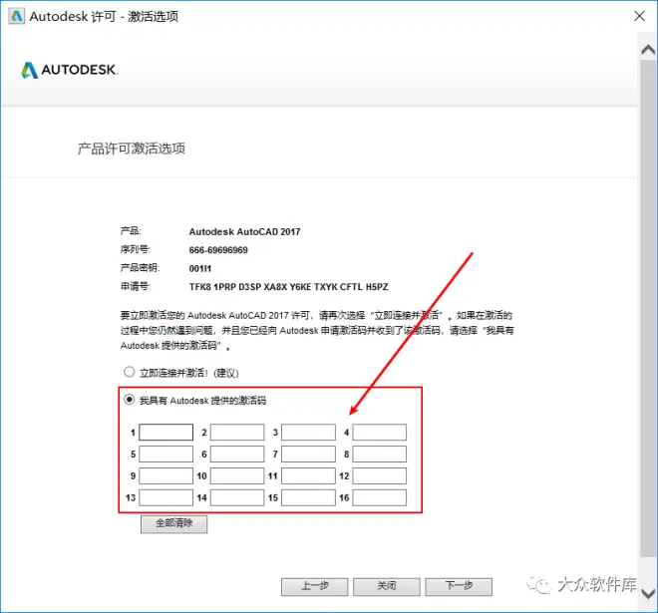This screenshot has width=658, height=613.
Task: Click activation code field 16
Action: tap(380, 497)
